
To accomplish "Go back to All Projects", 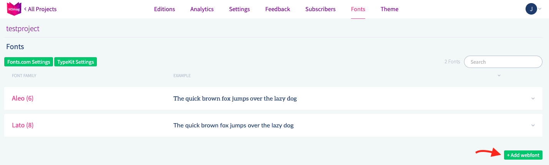I will point(40,9).
